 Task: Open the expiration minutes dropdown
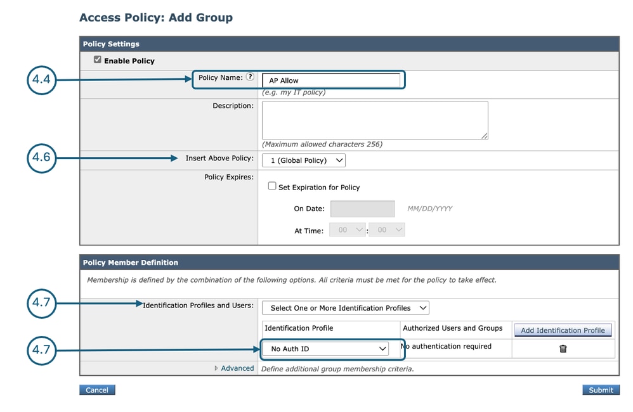pyautogui.click(x=387, y=230)
